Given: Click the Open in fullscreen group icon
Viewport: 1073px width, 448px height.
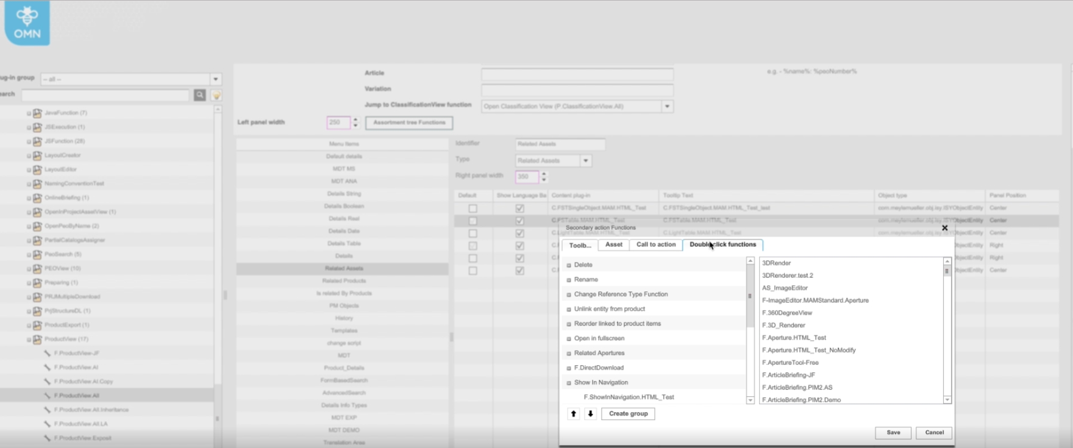Looking at the screenshot, I should [569, 339].
